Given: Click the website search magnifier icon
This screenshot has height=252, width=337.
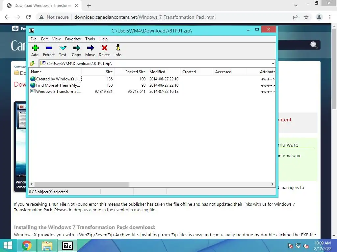Looking at the screenshot, I should pyautogui.click(x=314, y=45).
